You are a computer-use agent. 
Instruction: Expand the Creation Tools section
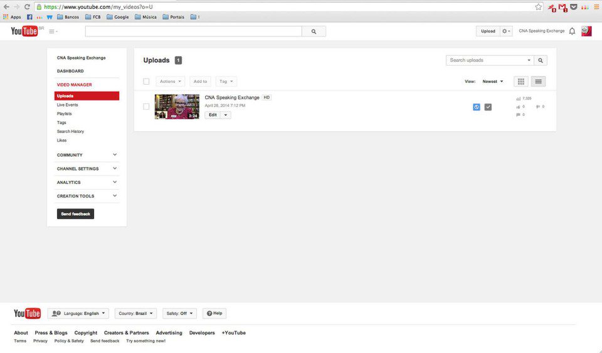[87, 196]
